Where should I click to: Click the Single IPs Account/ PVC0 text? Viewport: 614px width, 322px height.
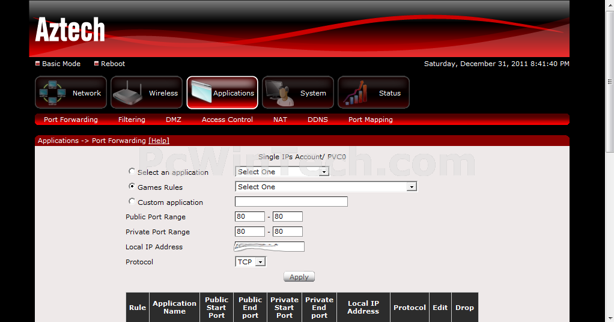[x=302, y=157]
